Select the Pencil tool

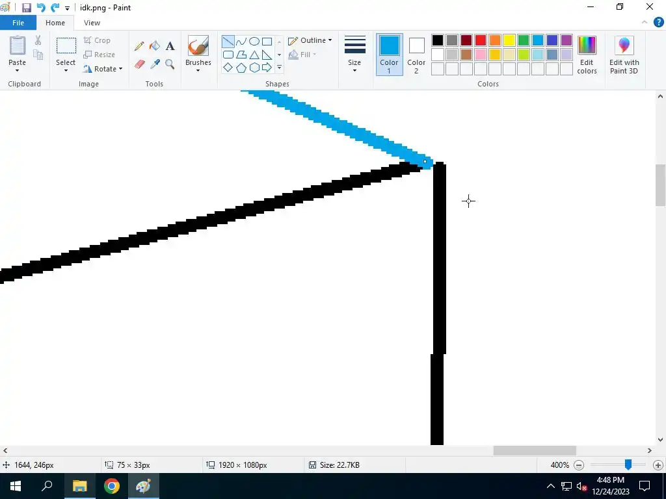tap(139, 46)
